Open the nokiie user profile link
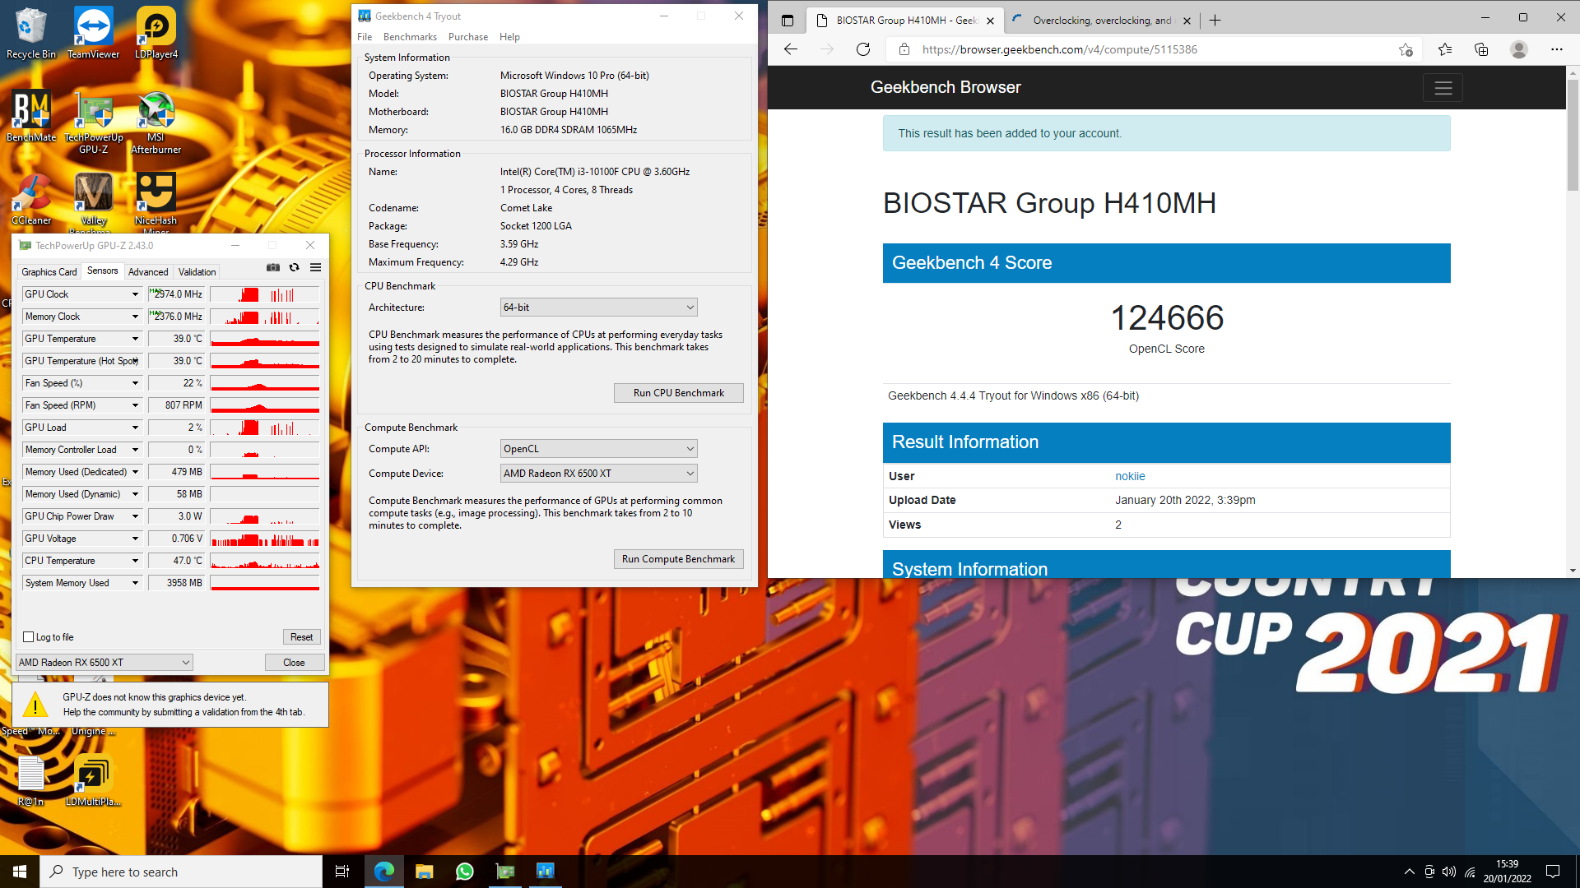This screenshot has height=888, width=1580. [1130, 476]
